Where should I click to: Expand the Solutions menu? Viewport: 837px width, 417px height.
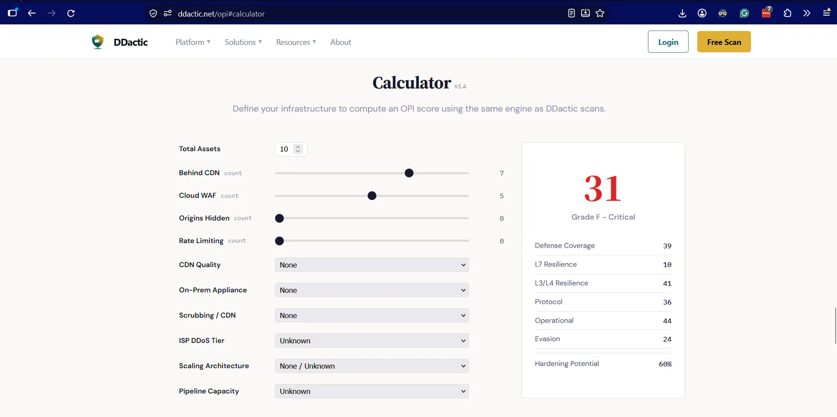point(243,42)
